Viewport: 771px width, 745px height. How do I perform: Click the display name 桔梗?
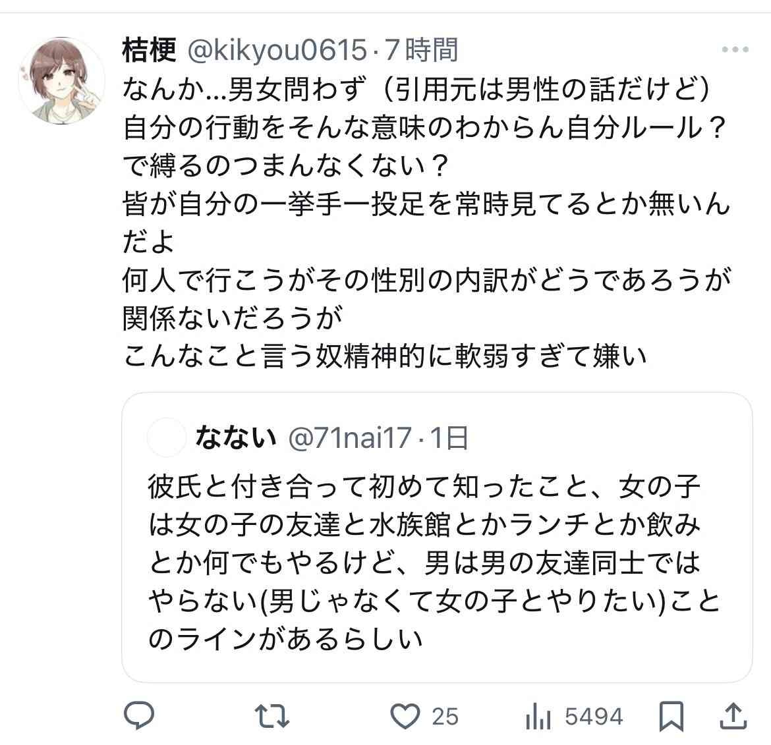[150, 50]
